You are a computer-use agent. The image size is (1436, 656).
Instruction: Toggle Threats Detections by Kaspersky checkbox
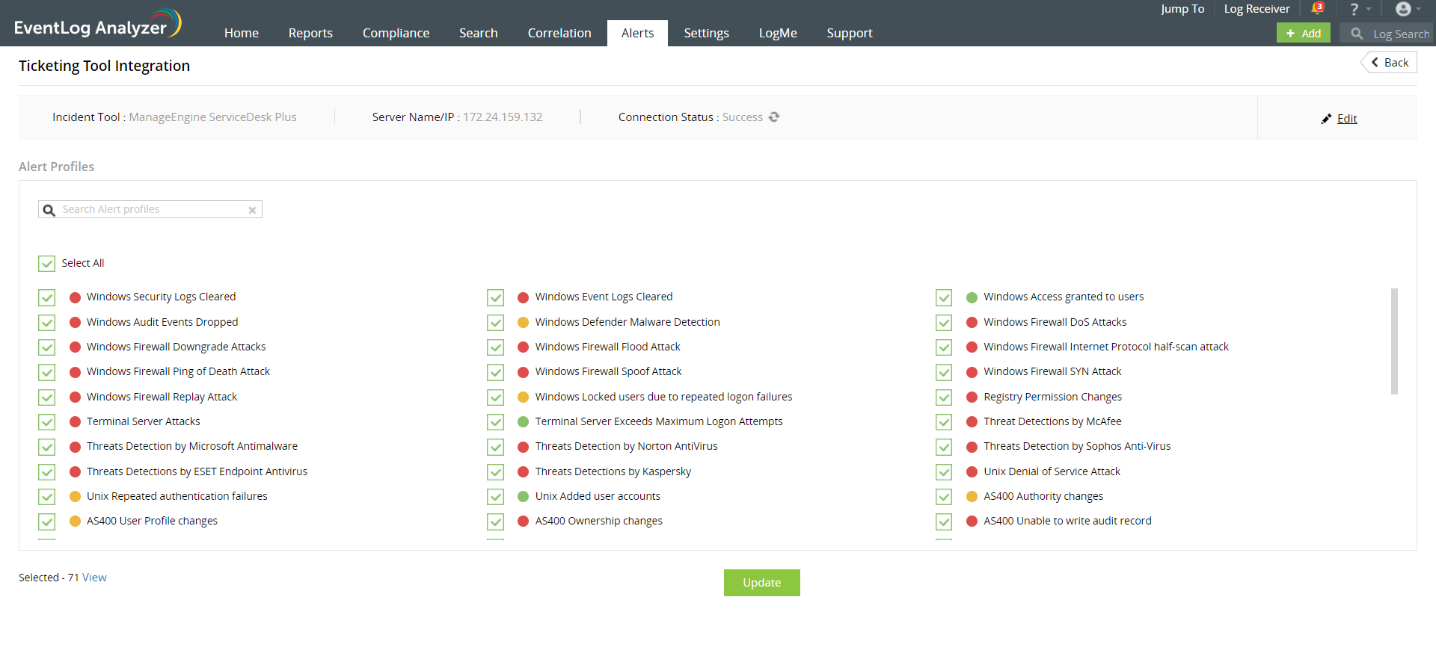(x=495, y=472)
